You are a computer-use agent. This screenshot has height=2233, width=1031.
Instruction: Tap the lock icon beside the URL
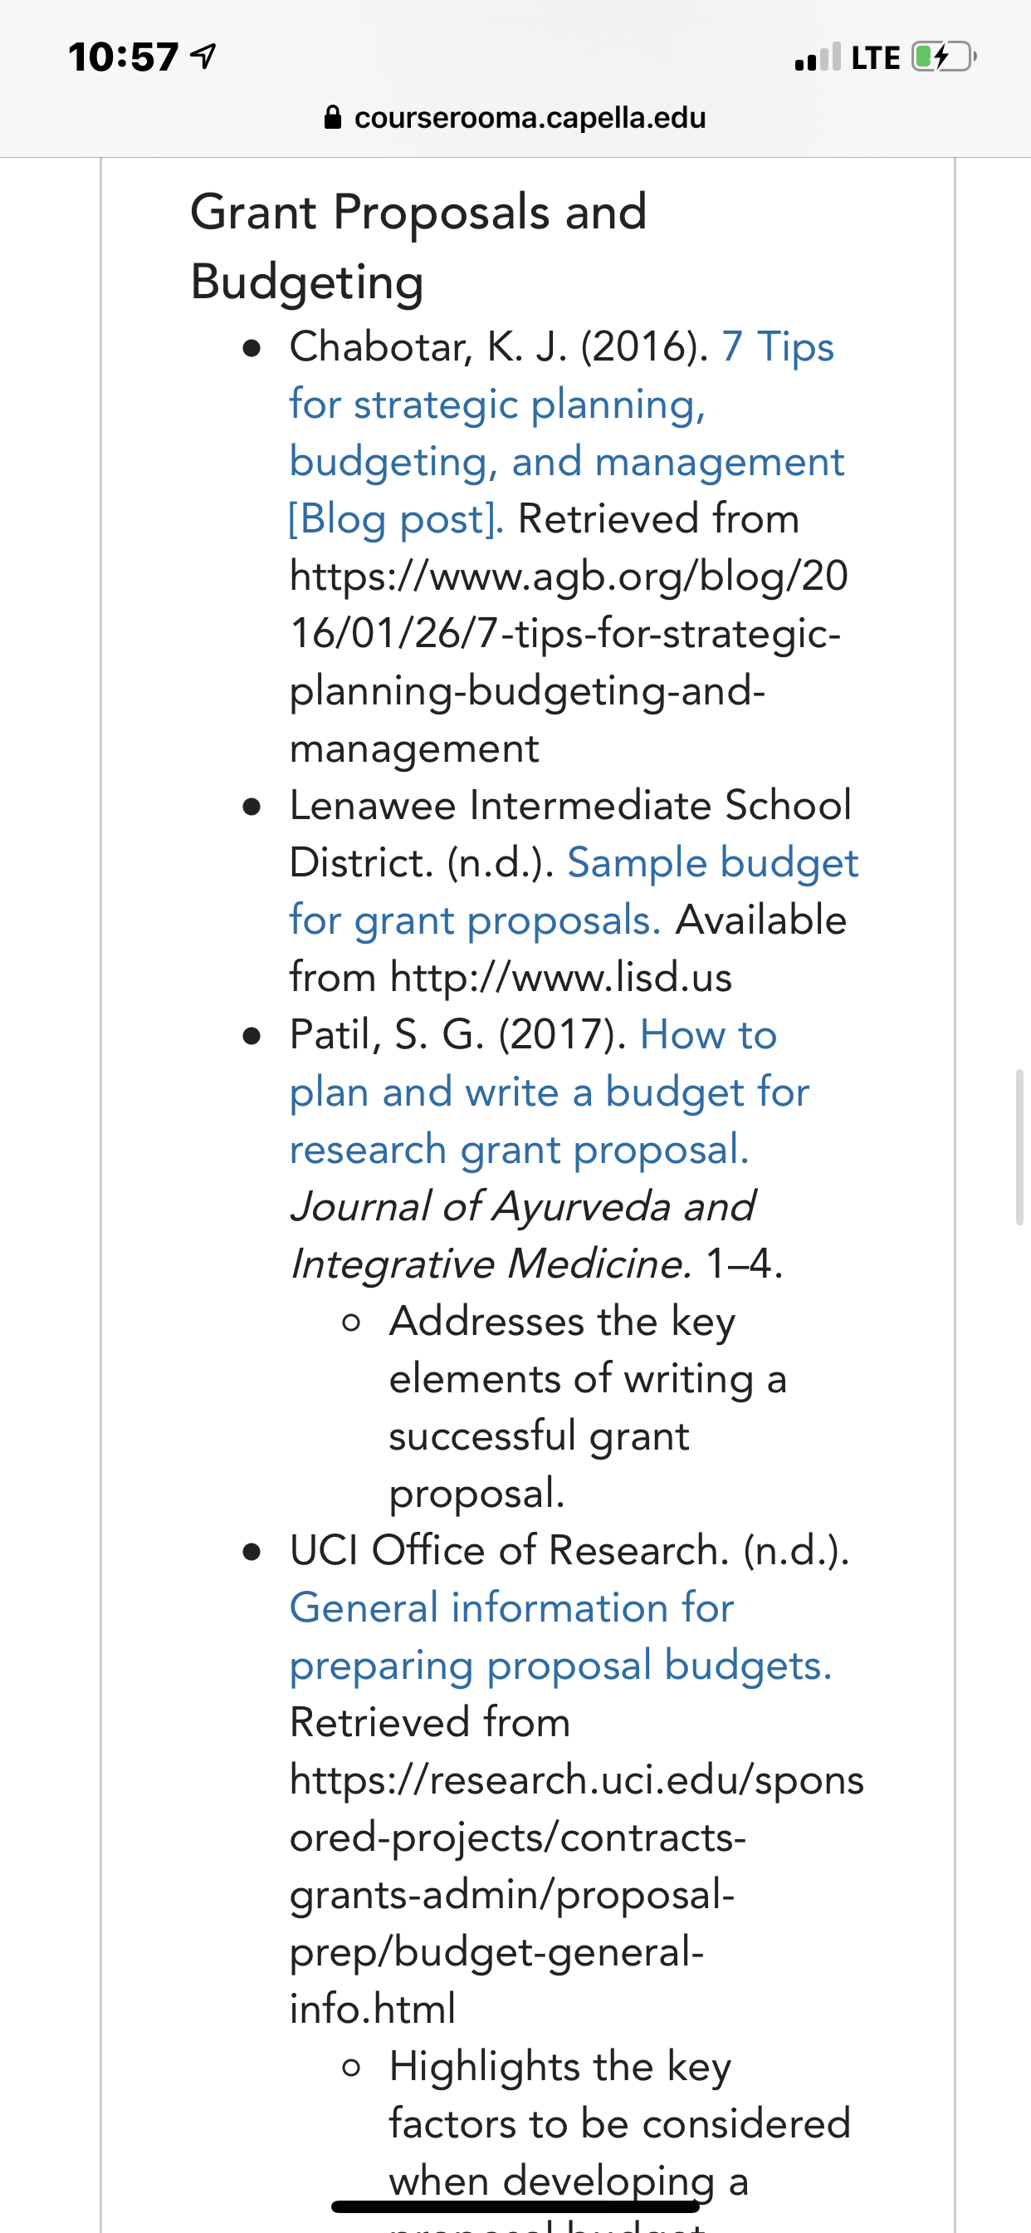coord(333,117)
